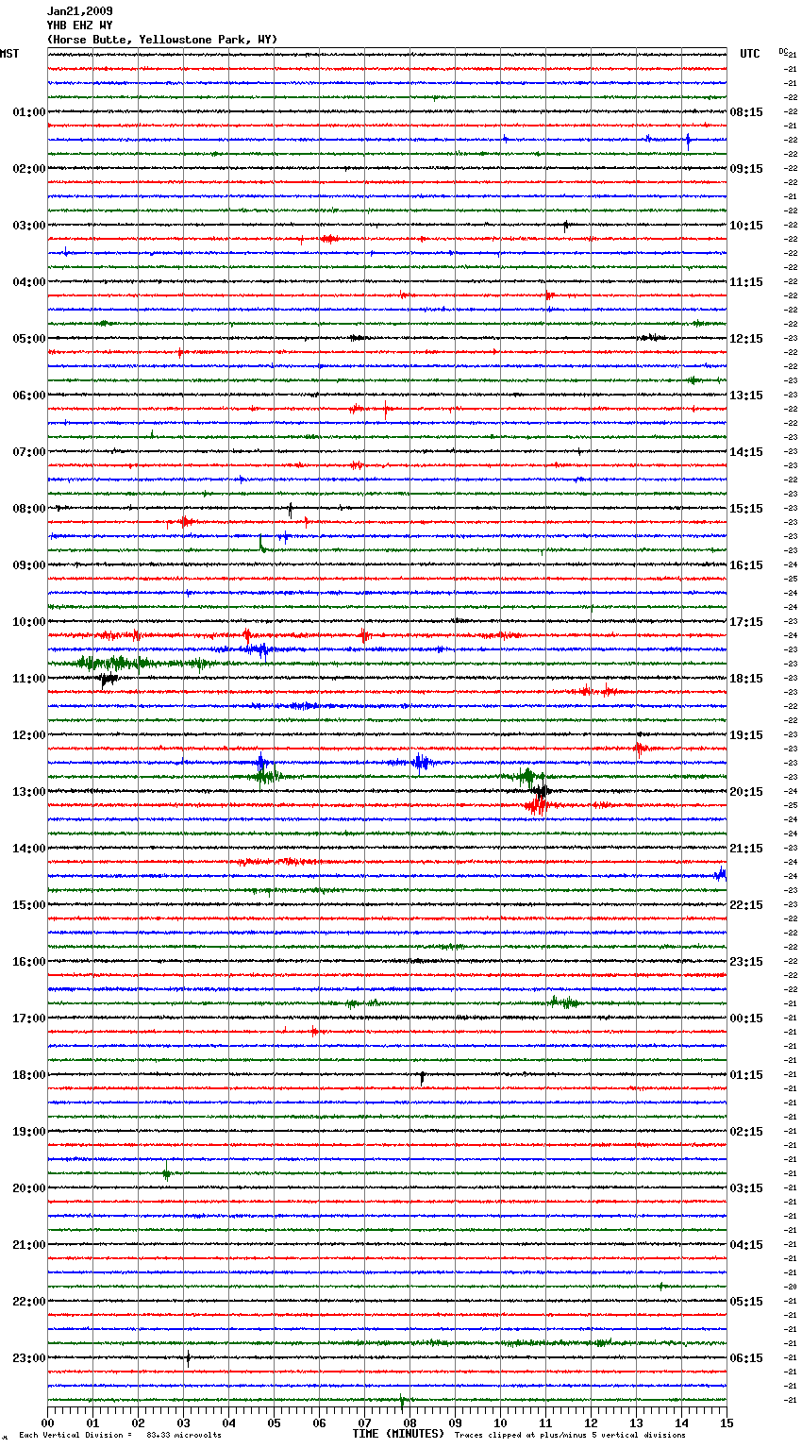Click the "22:00" MST time label
The height and width of the screenshot is (1448, 802).
click(29, 1302)
